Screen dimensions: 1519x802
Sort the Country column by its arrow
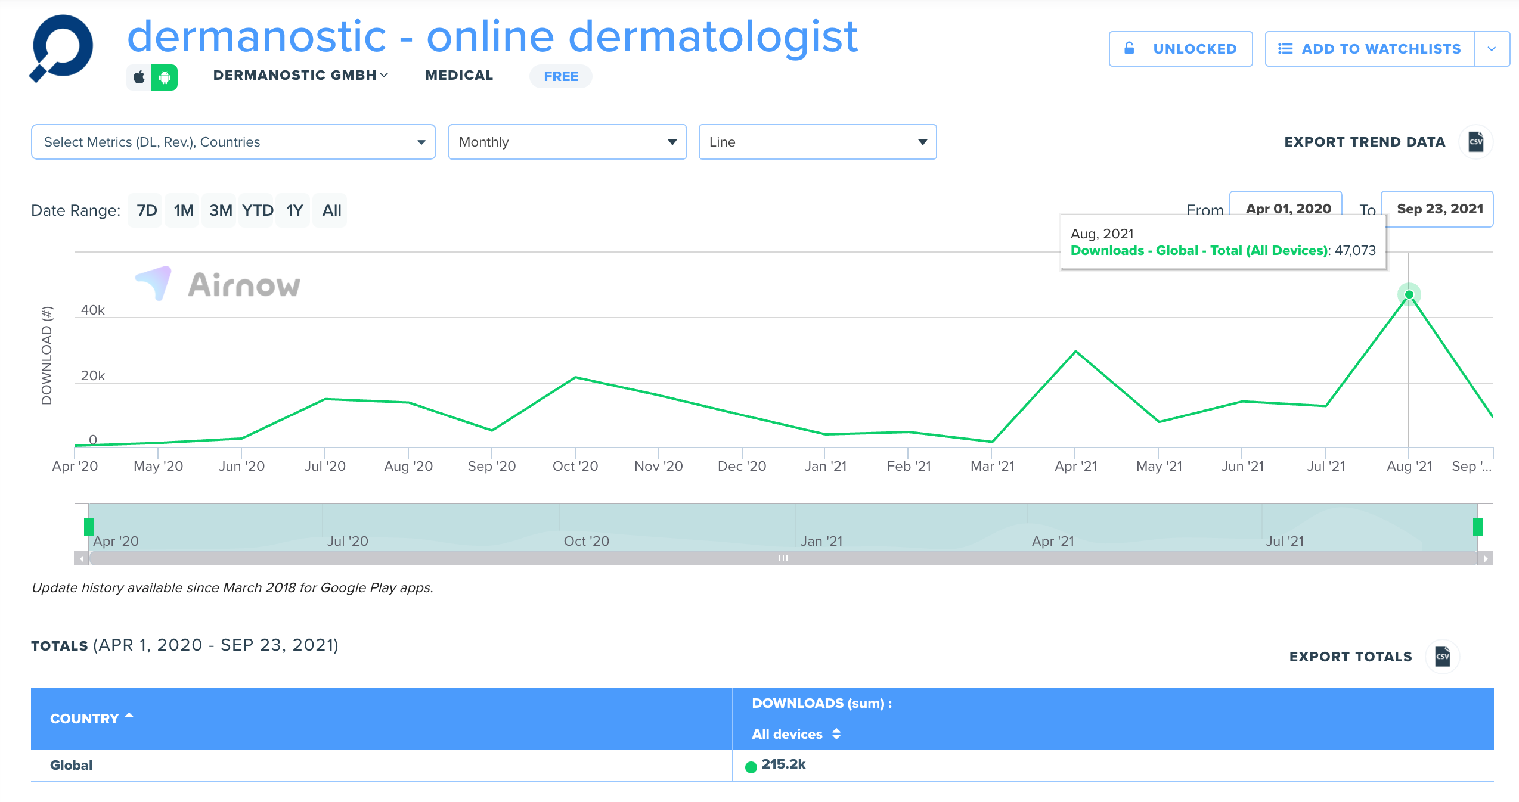(x=129, y=716)
